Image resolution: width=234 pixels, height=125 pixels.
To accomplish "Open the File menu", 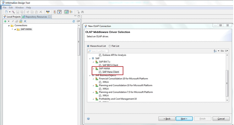I will point(5,7).
